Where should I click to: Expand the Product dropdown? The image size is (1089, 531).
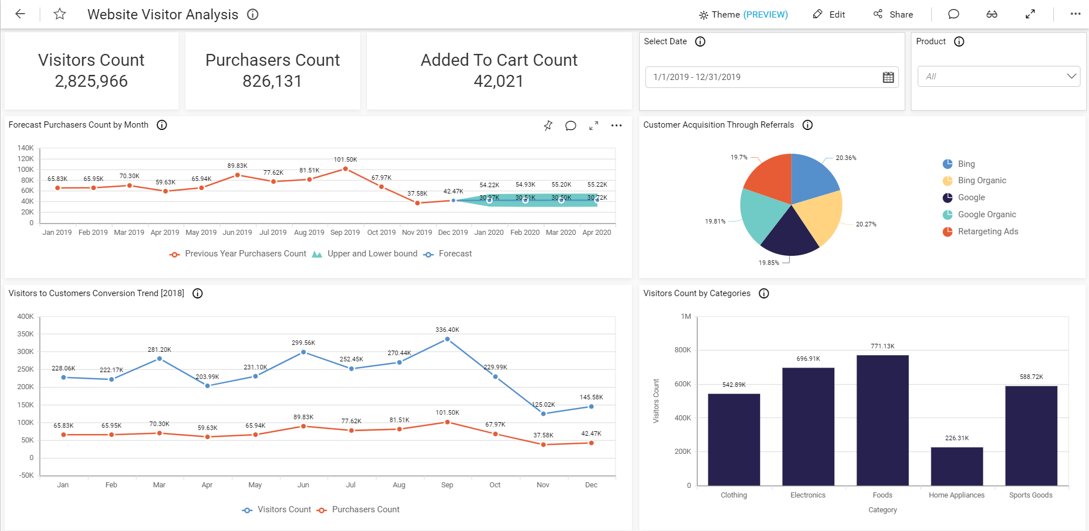[x=1071, y=77]
